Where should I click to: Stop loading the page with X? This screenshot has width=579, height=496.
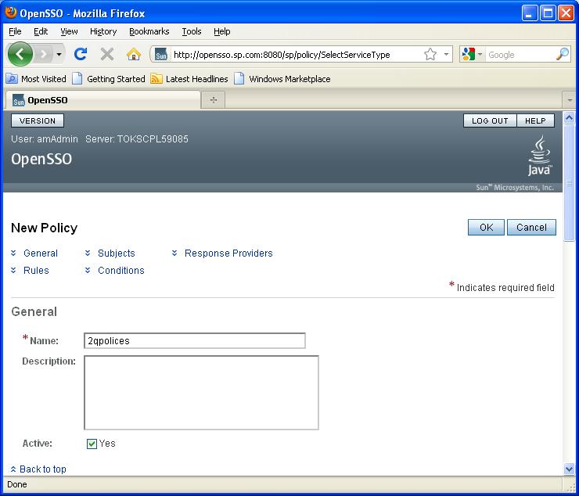point(107,54)
